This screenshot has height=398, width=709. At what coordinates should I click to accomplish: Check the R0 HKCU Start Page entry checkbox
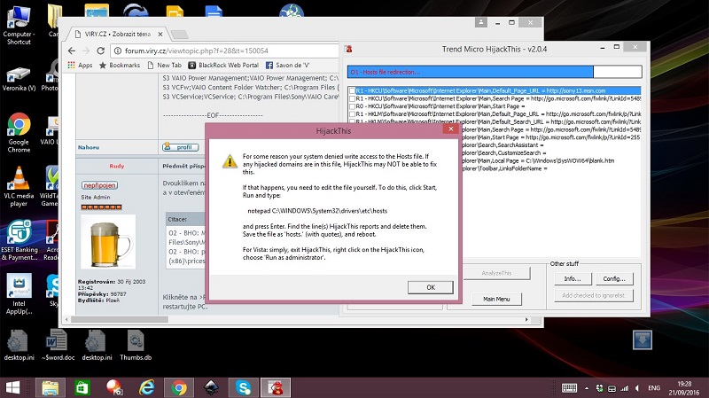[352, 105]
